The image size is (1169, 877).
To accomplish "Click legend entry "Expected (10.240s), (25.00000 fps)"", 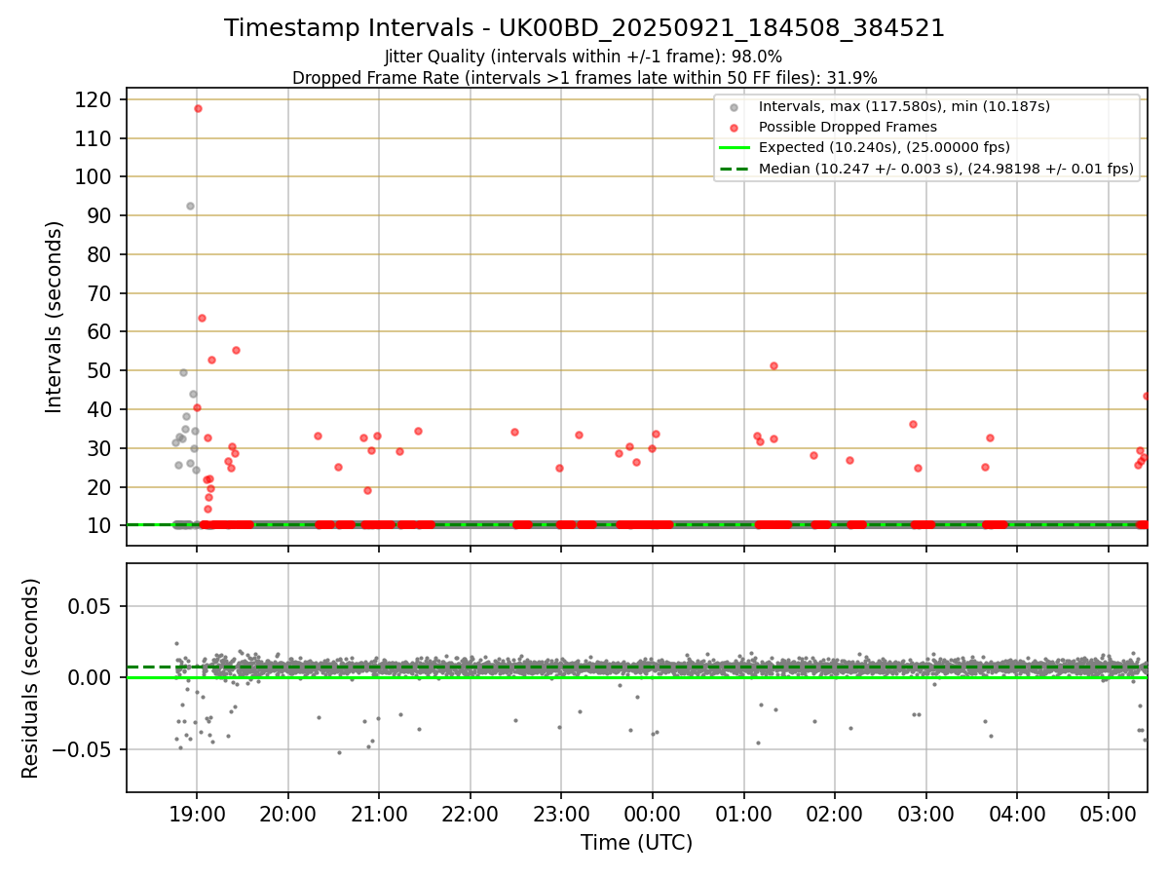I will [x=884, y=147].
